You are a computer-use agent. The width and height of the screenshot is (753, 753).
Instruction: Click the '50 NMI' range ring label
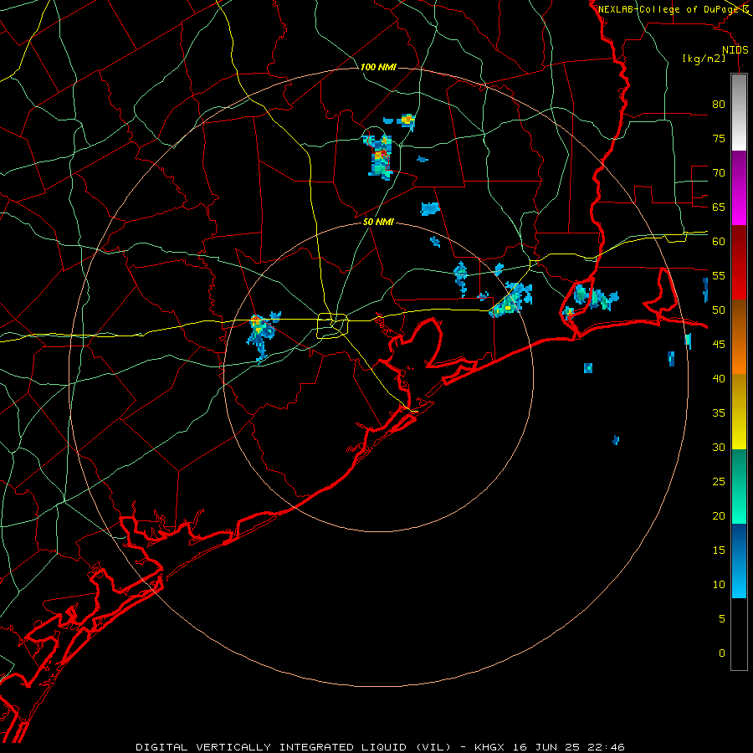(378, 222)
